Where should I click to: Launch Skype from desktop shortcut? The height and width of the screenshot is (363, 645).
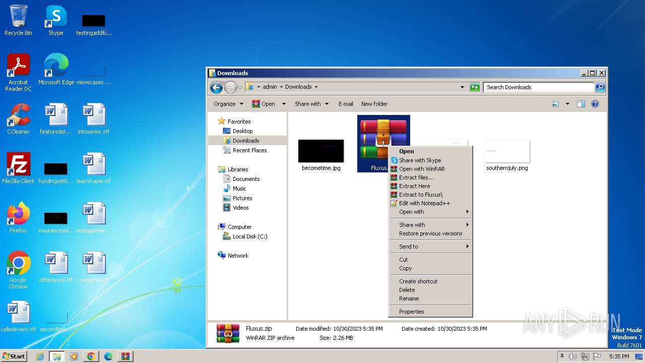[55, 20]
